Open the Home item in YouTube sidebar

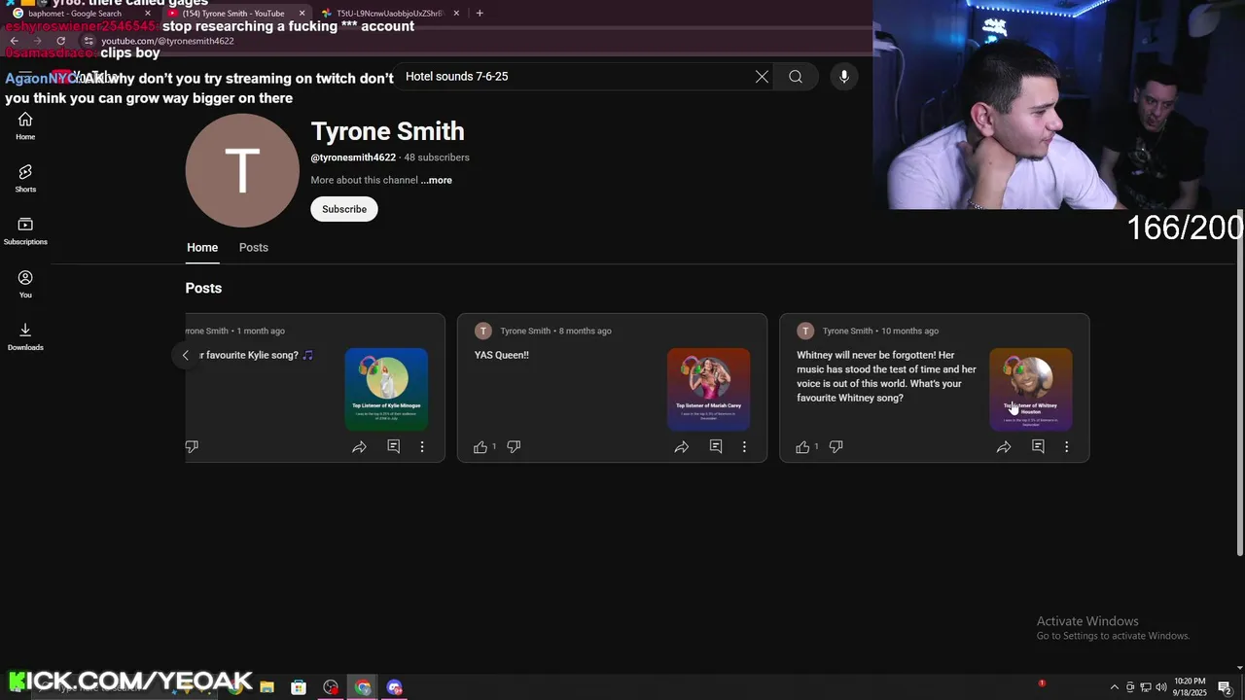coord(25,125)
